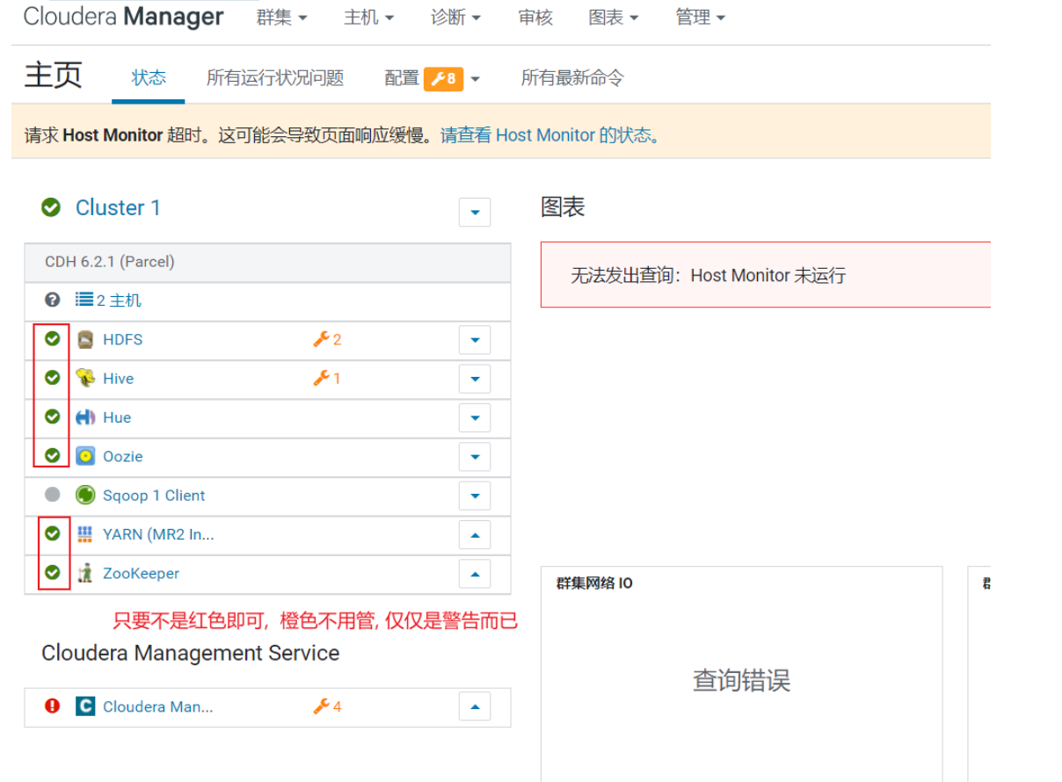Click the Oozie green health status icon
The height and width of the screenshot is (782, 1062).
click(53, 455)
